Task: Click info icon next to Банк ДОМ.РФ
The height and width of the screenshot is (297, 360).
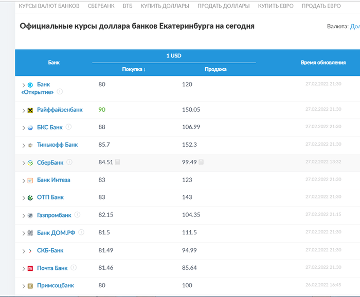Action: (81, 232)
